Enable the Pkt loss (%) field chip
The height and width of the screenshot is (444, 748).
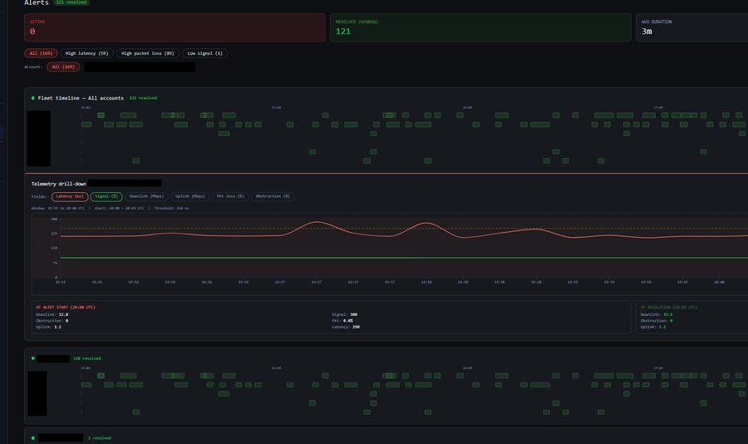230,197
